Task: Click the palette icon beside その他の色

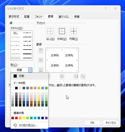Action: tap(15, 125)
